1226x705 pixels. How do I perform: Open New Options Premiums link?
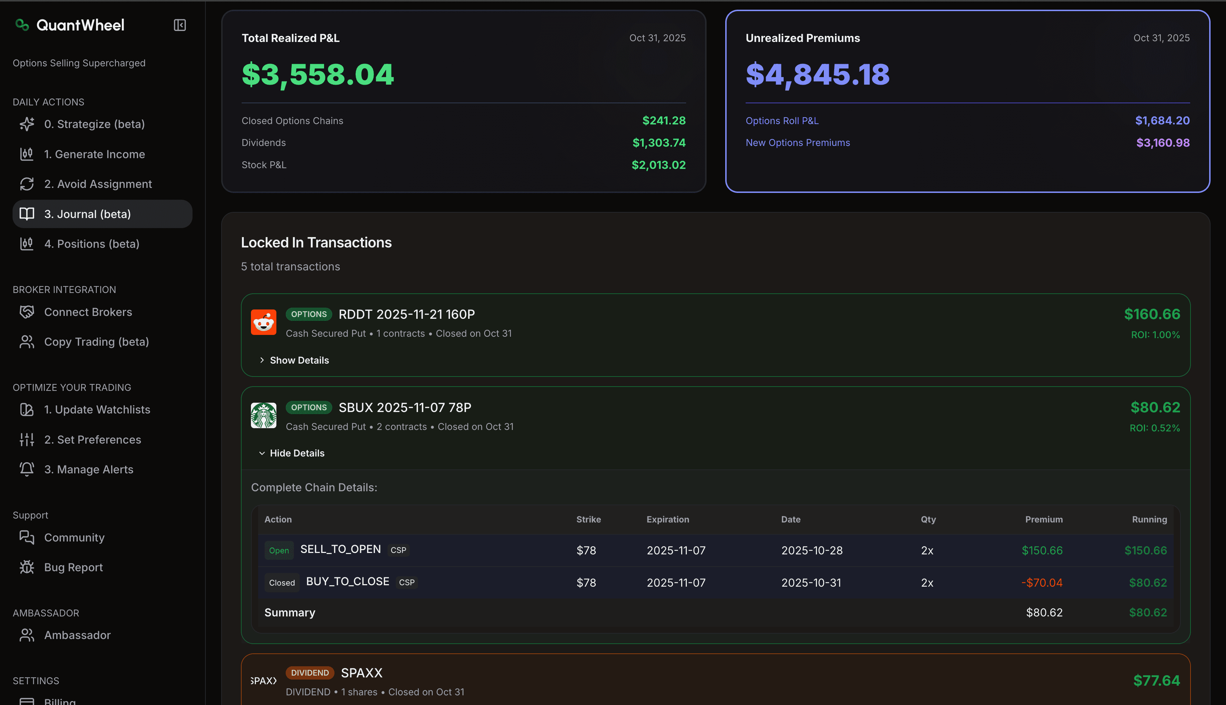click(798, 142)
